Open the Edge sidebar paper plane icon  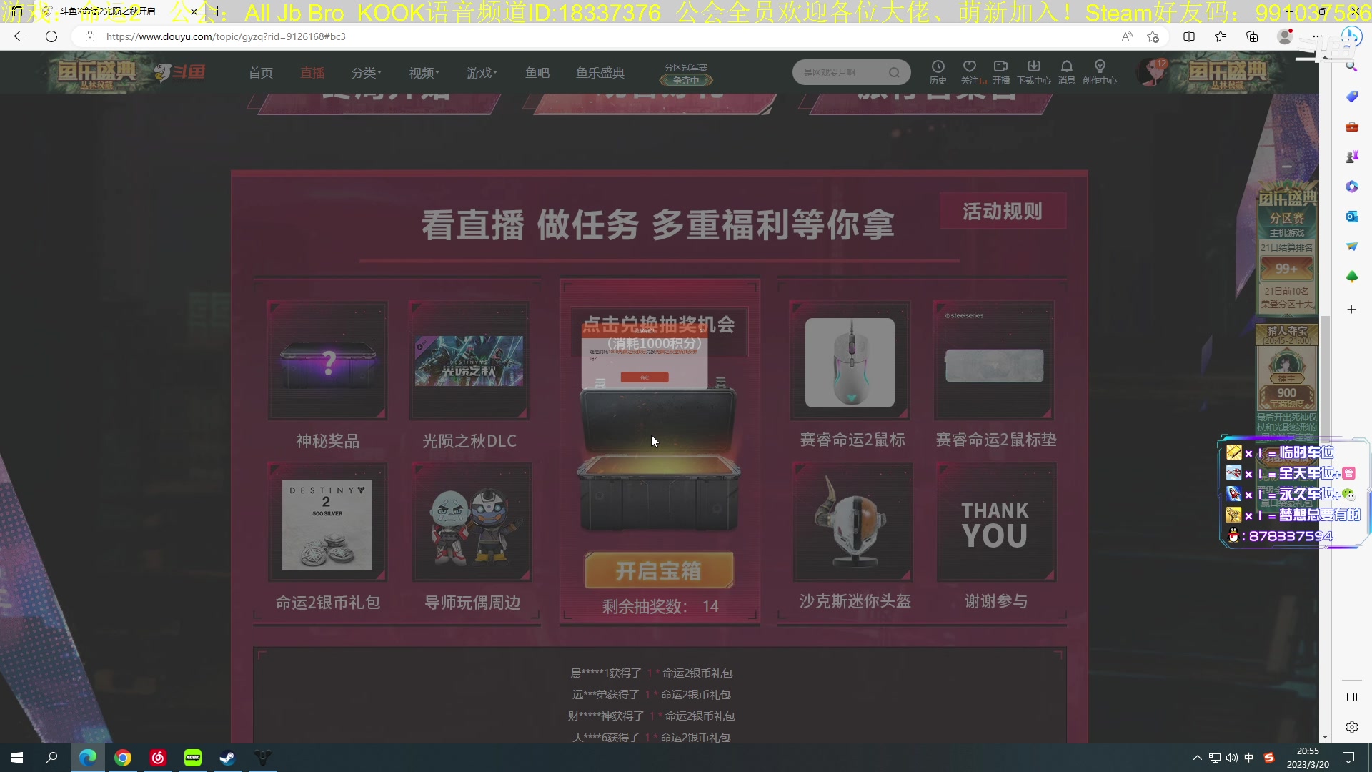click(1351, 247)
